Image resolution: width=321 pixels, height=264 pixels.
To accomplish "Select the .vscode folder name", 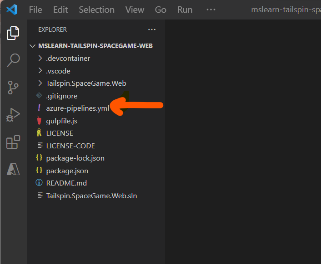I will point(58,71).
